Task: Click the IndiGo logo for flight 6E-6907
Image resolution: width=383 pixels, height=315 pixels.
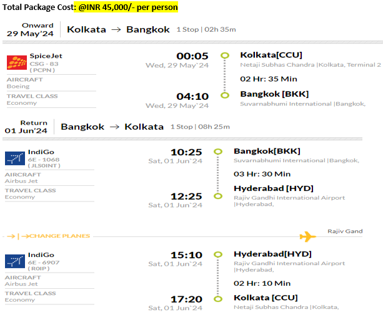Action: 15,261
